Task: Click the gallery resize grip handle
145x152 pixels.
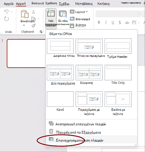Action: pyautogui.click(x=136, y=145)
